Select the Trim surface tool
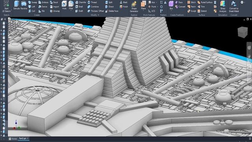 coord(201,7)
